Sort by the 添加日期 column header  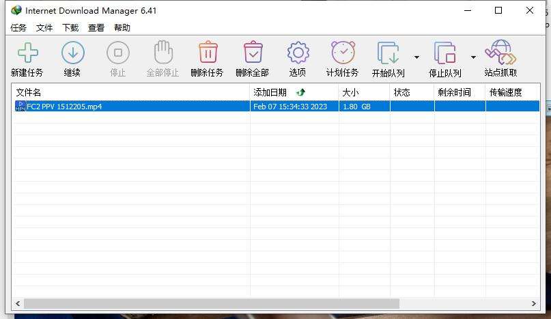[294, 92]
